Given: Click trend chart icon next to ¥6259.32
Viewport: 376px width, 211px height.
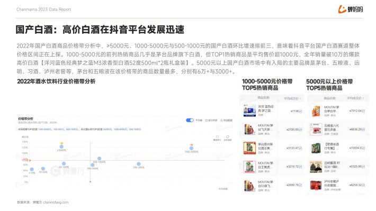Looking at the screenshot, I should (363, 185).
